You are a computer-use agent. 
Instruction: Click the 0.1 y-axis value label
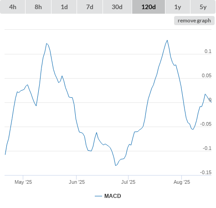click(x=208, y=51)
